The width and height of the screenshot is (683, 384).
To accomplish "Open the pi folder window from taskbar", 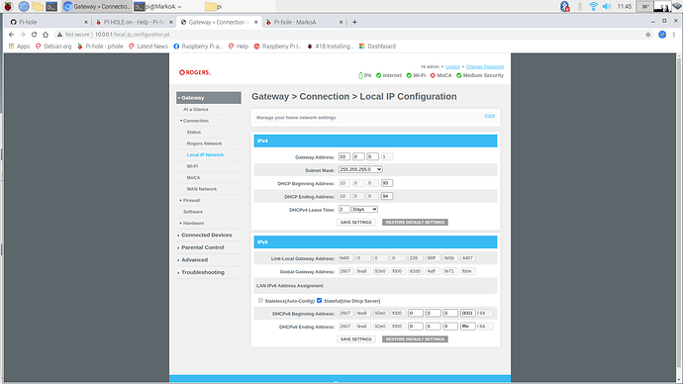I will pos(240,7).
